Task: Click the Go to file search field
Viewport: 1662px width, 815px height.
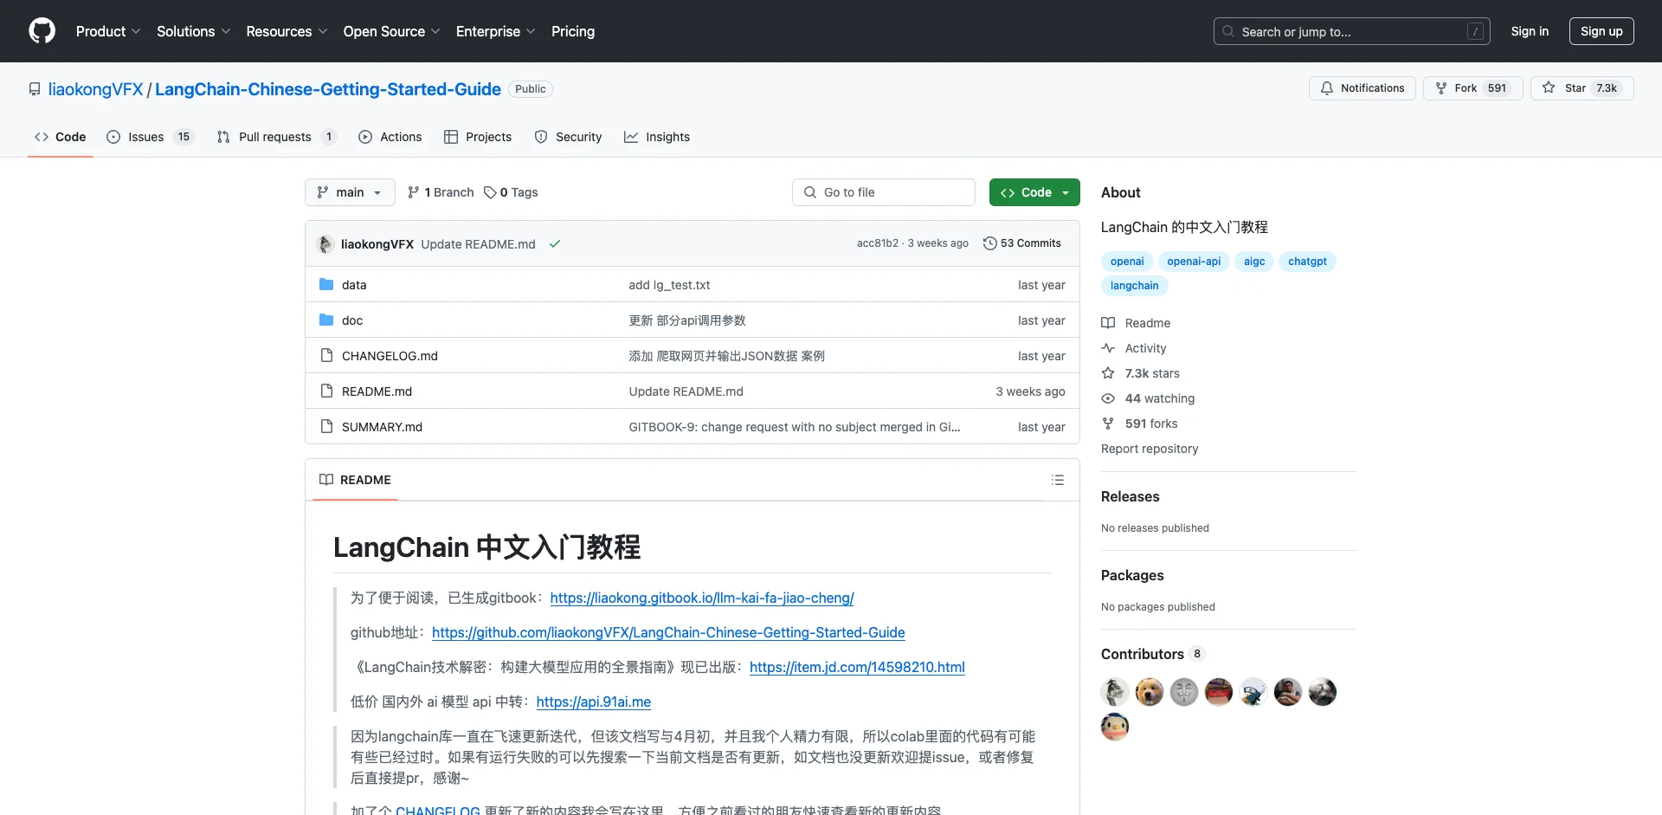Action: point(884,192)
